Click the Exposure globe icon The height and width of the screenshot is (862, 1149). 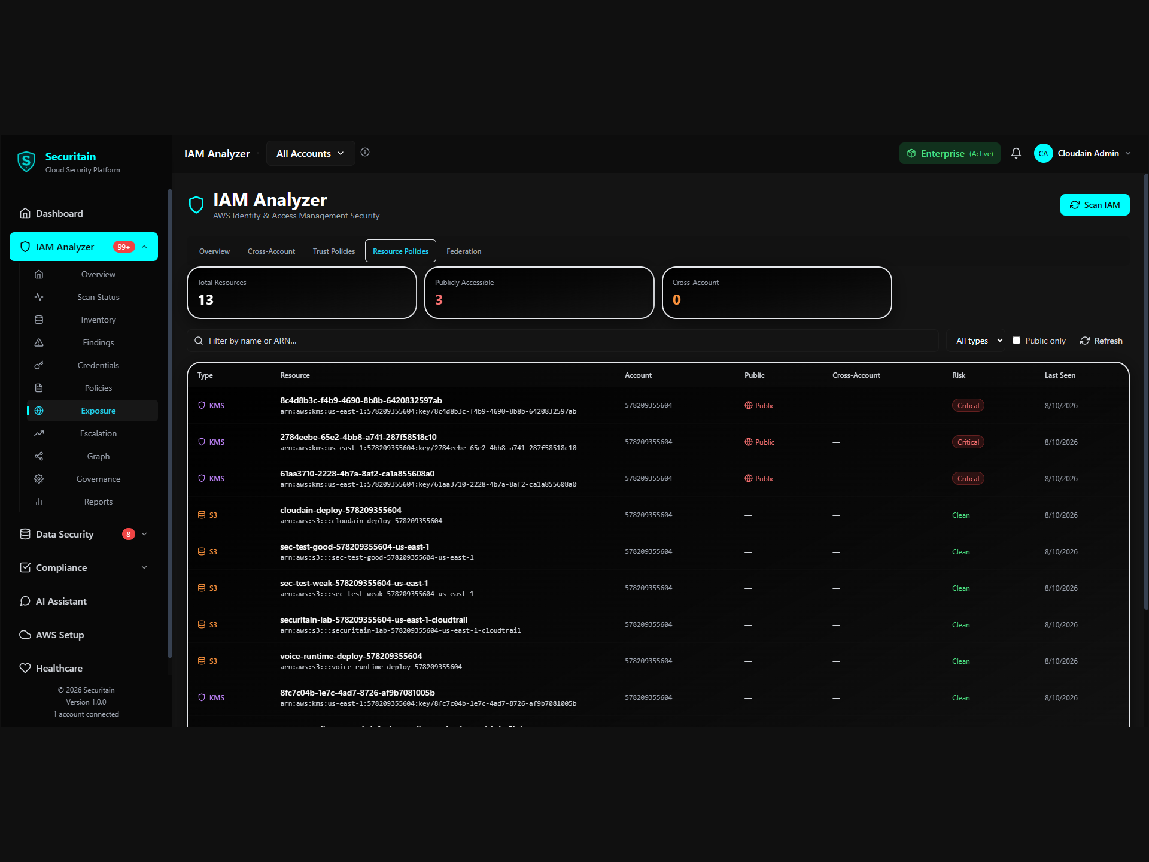coord(39,411)
